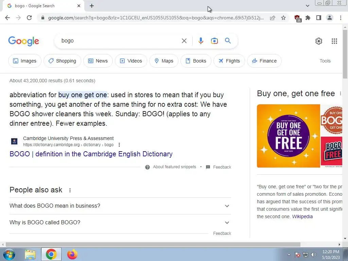Image resolution: width=348 pixels, height=261 pixels.
Task: Switch to Books results
Action: coord(196,61)
